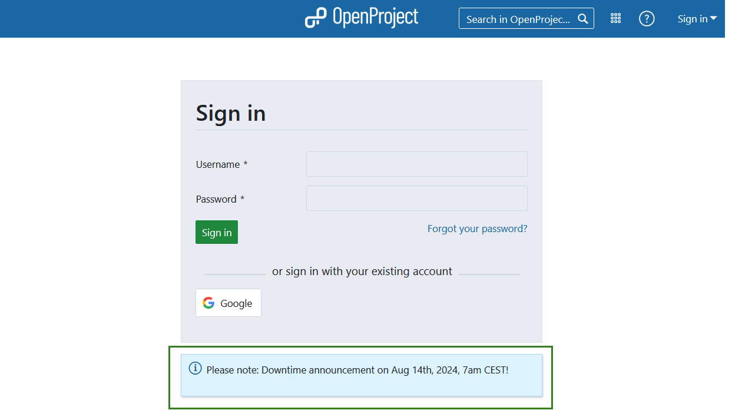This screenshot has width=732, height=420.
Task: Select the Sign in heading on the form
Action: (x=230, y=113)
